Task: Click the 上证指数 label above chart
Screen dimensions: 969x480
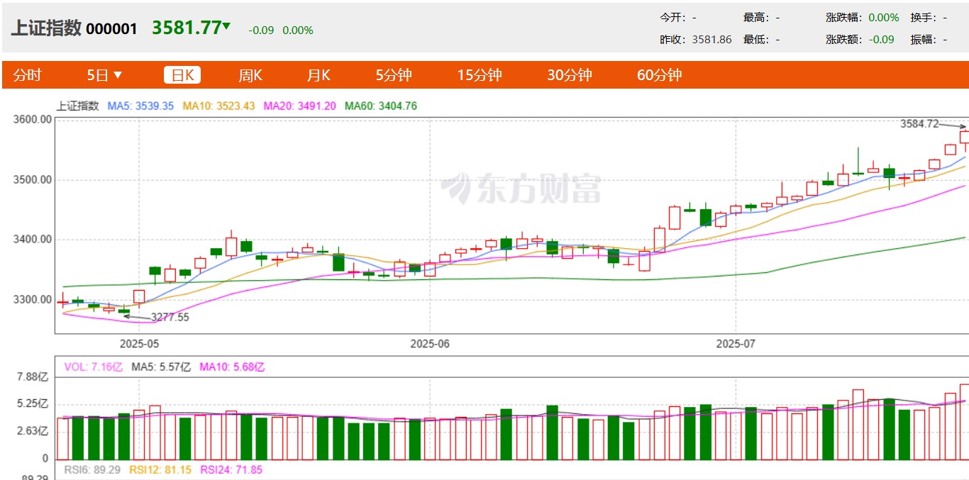Action: [78, 106]
